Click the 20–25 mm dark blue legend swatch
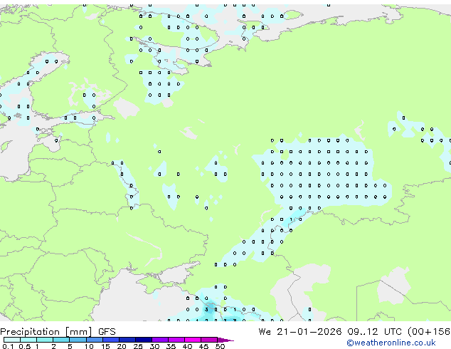This screenshot has height=349, width=451. [x=127, y=340]
